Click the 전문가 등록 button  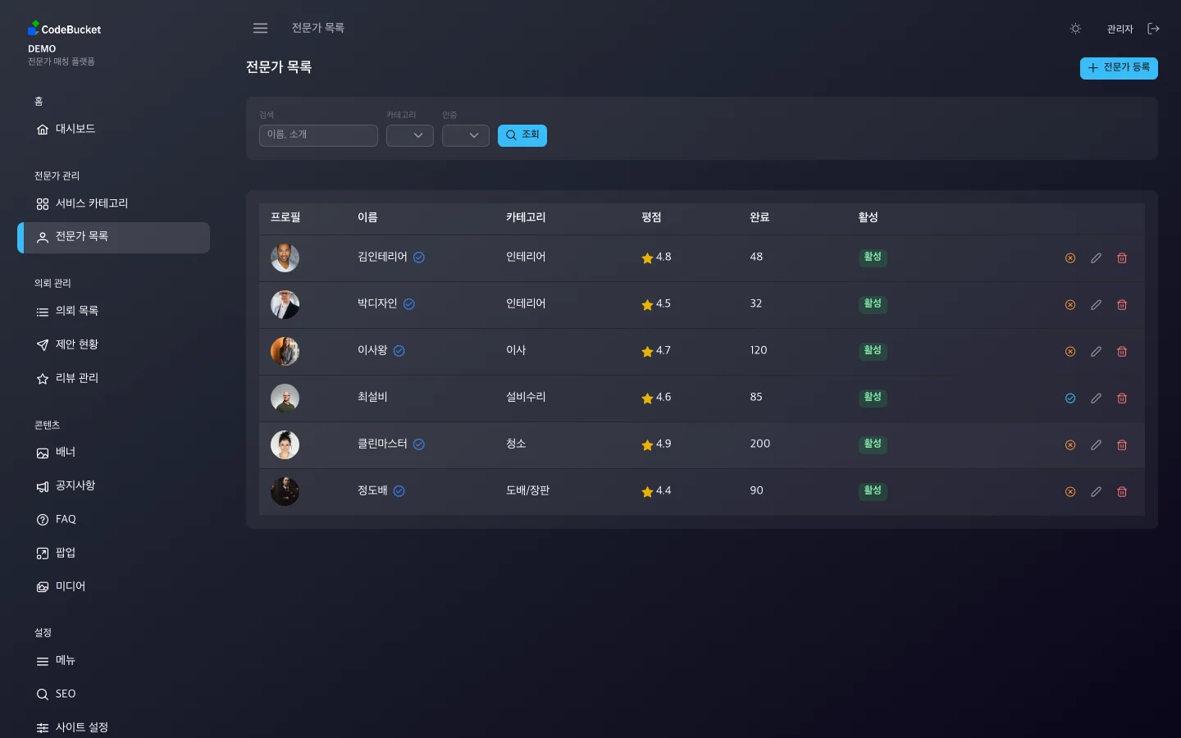pyautogui.click(x=1119, y=68)
